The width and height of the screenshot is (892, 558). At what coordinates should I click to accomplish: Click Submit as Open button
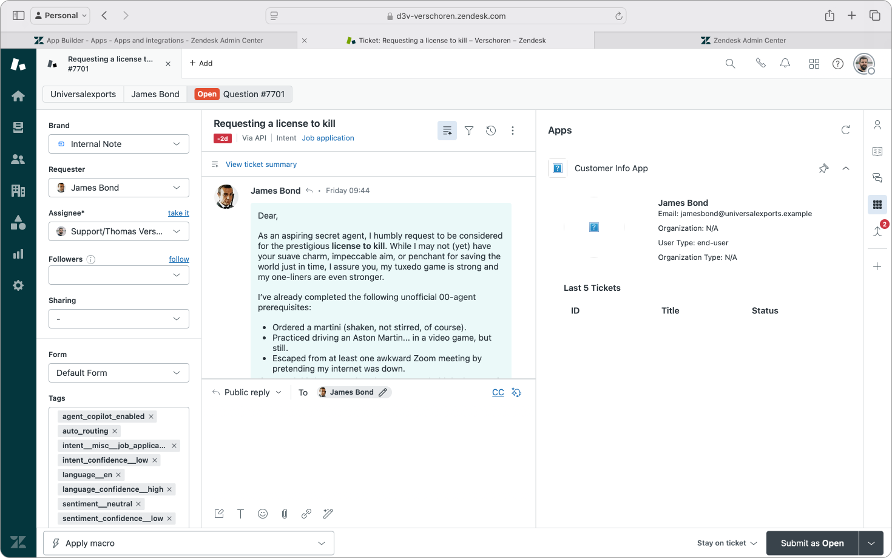813,543
